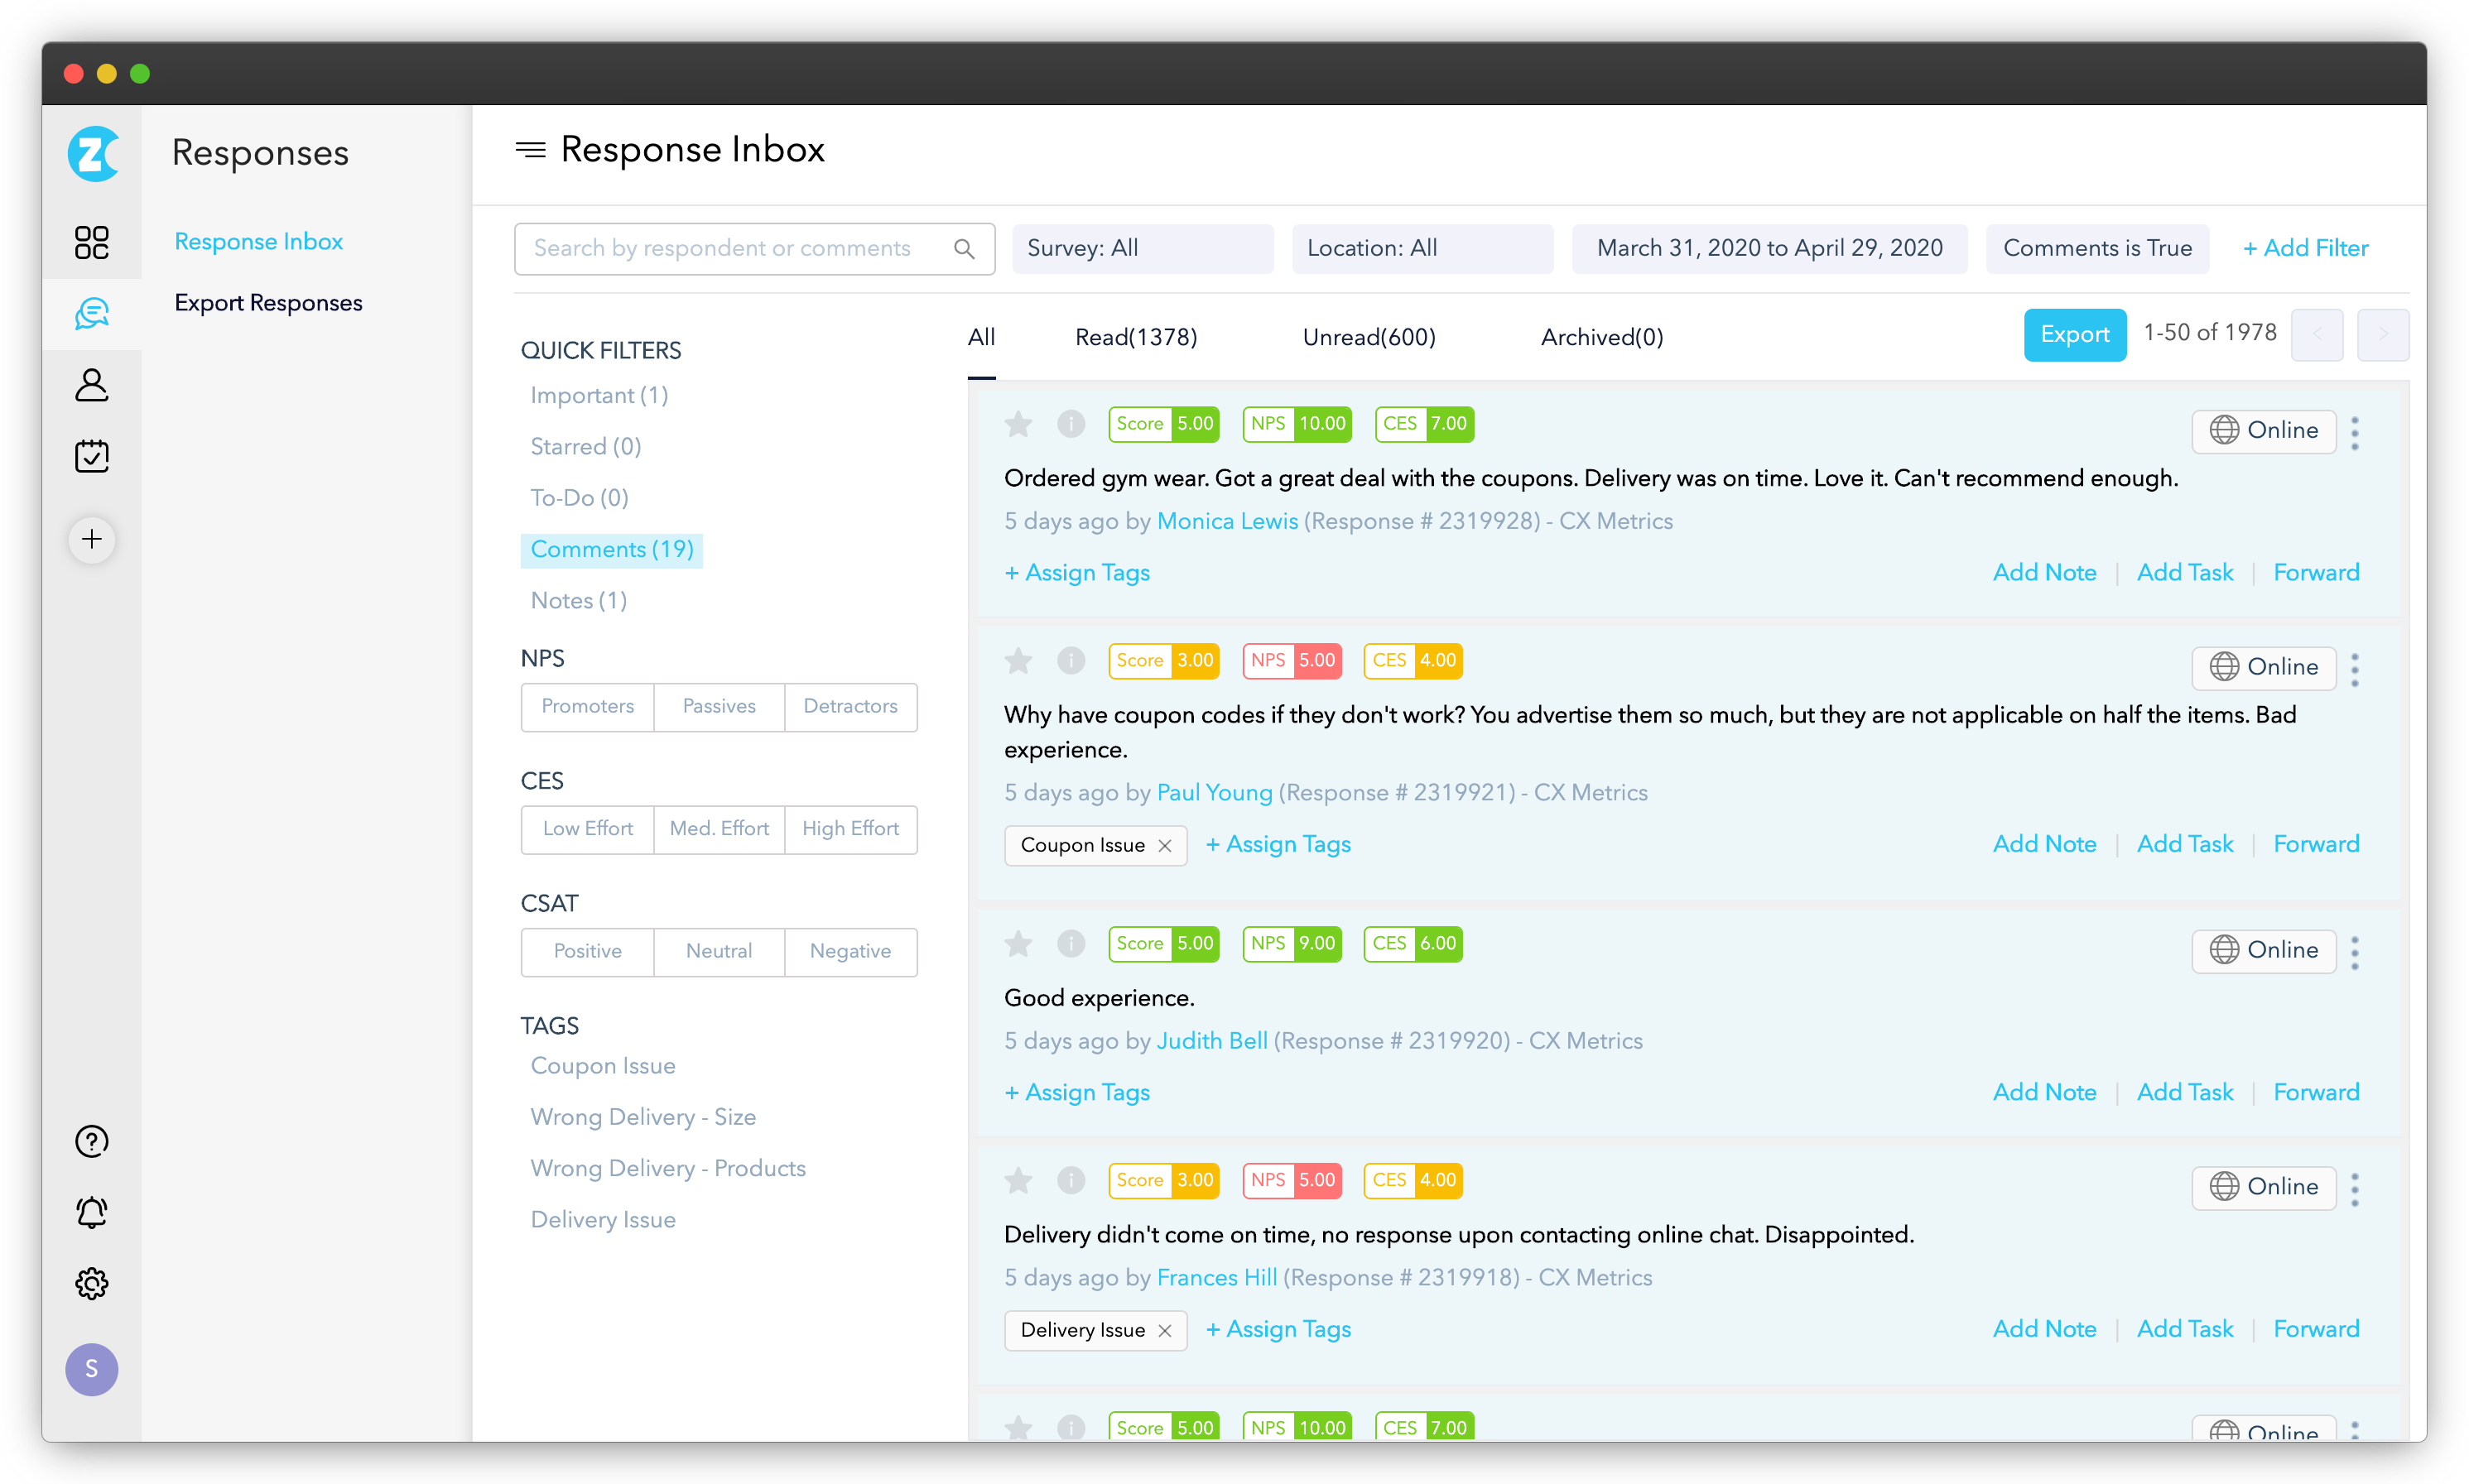The width and height of the screenshot is (2469, 1484).
Task: Open three-dot menu on Judith Bell's response
Action: (x=2355, y=953)
